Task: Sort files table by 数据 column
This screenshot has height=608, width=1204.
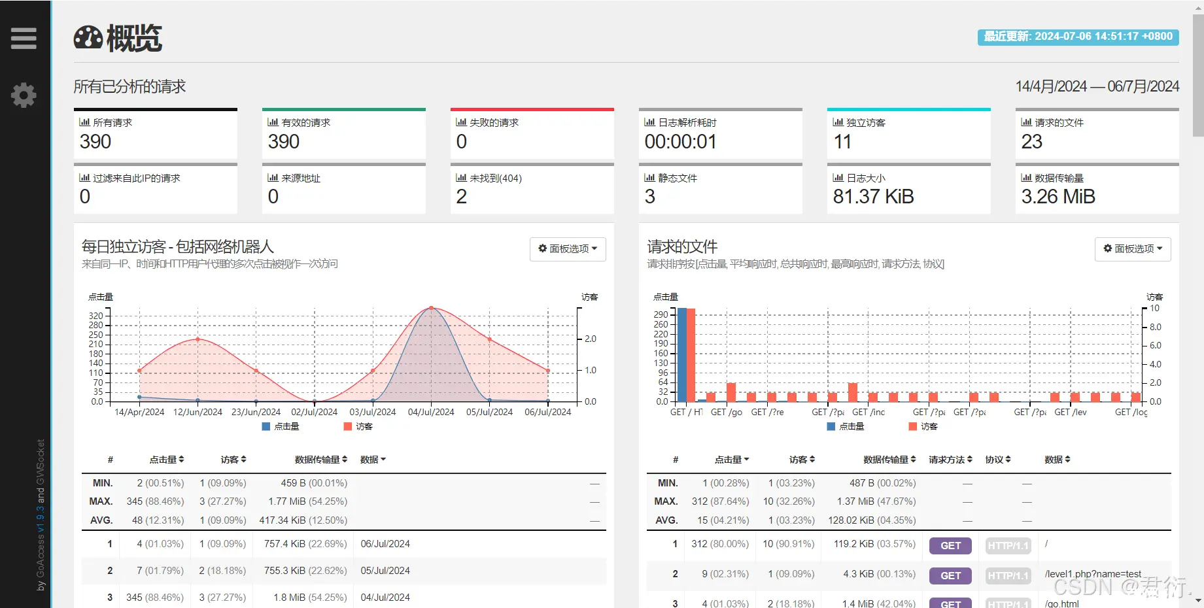Action: 1058,460
